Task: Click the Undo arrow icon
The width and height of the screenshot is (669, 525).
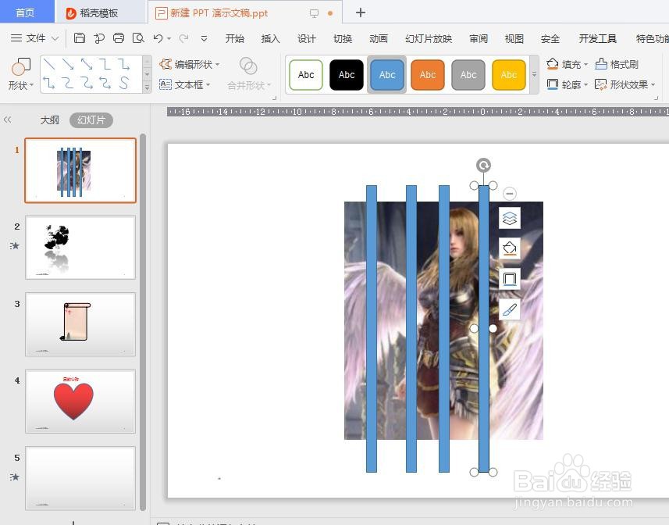Action: (x=158, y=38)
